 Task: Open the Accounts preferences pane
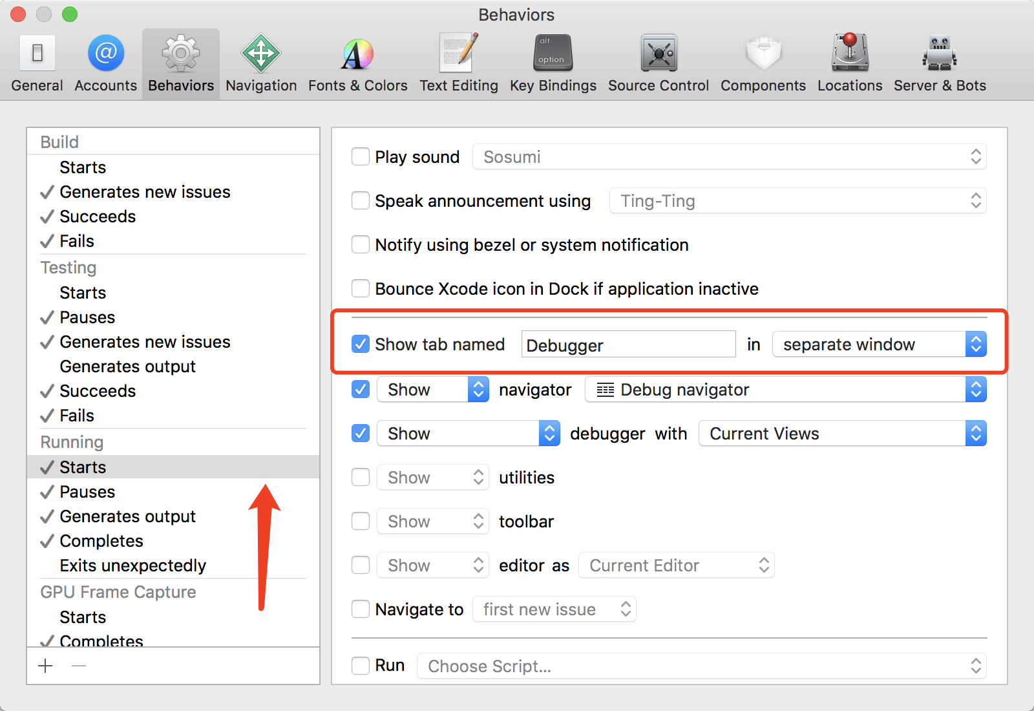[x=105, y=63]
